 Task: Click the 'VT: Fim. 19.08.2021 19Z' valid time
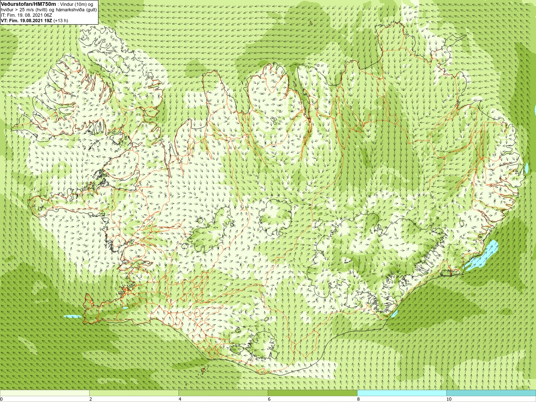26,21
